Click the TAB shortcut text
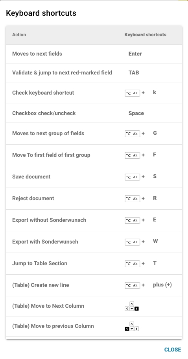 click(134, 73)
